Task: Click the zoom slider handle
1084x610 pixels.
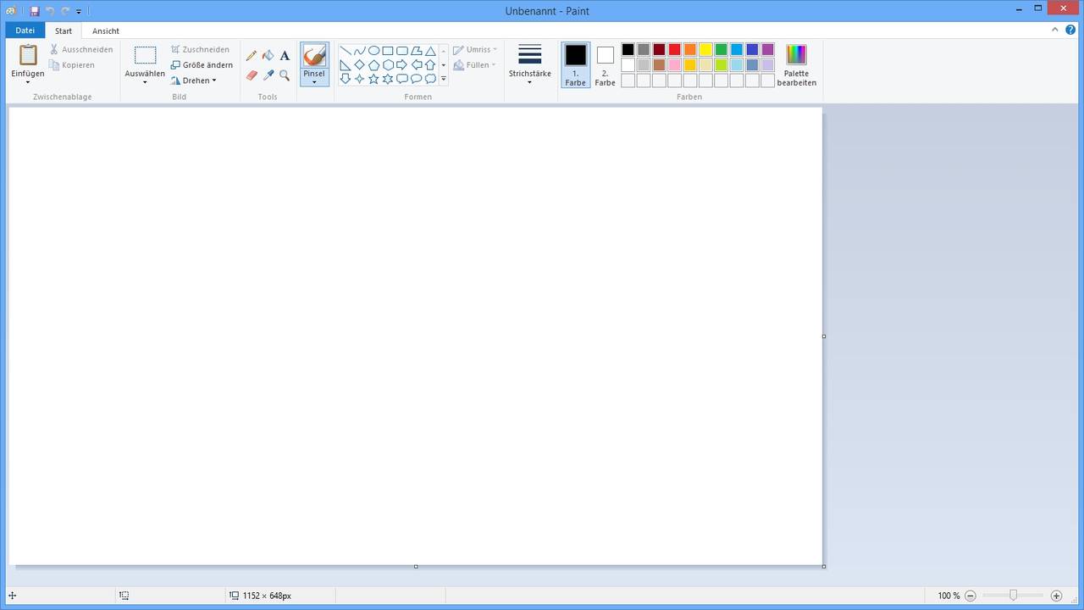Action: tap(1013, 596)
